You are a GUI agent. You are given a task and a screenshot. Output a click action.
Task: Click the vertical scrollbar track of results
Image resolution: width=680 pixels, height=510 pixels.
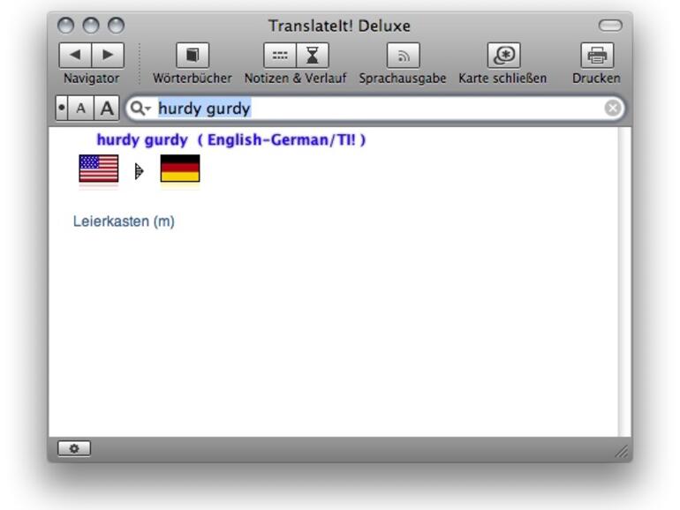[625, 281]
